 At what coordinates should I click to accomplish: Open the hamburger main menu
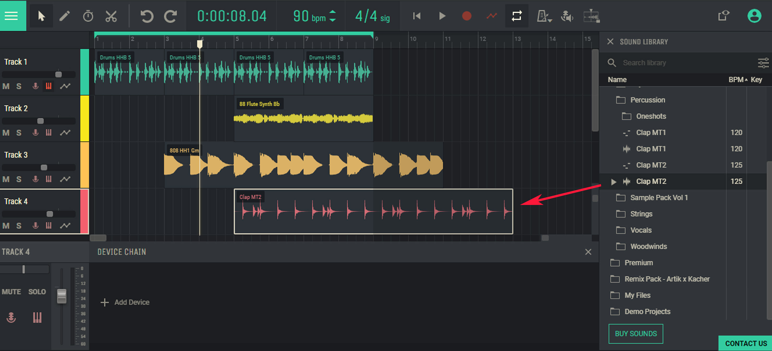tap(11, 16)
